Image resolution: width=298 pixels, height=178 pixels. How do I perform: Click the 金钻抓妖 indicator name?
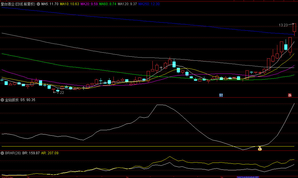[x=12, y=100]
